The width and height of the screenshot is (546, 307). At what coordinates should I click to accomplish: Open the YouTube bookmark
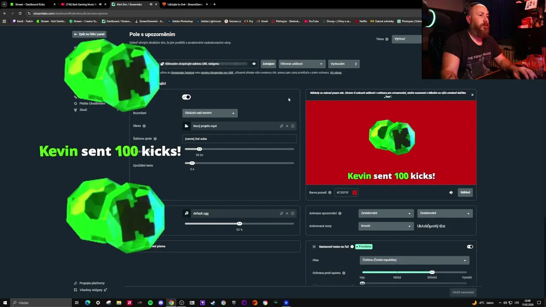click(311, 21)
